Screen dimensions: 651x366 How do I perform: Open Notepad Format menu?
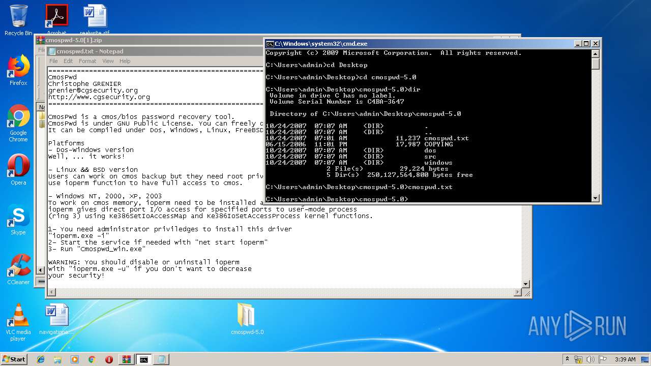pos(87,61)
